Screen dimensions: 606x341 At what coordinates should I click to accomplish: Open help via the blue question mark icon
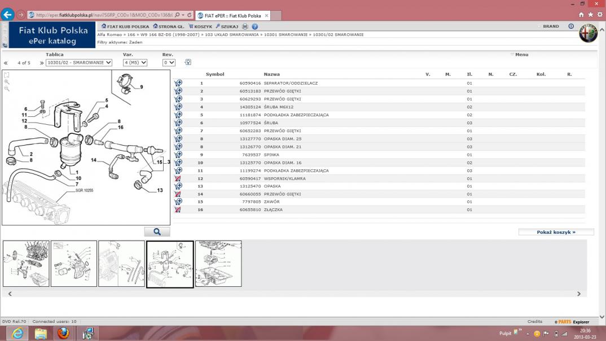coord(255,27)
